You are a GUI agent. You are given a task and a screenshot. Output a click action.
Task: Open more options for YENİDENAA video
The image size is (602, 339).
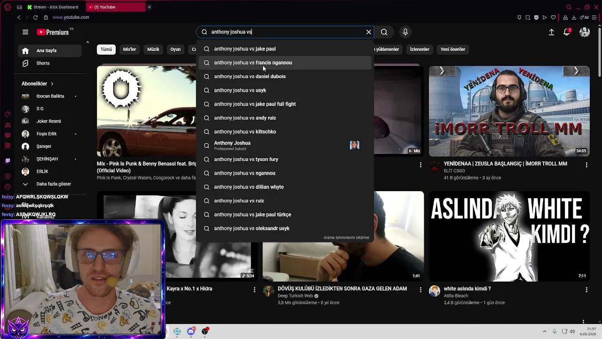(x=586, y=165)
